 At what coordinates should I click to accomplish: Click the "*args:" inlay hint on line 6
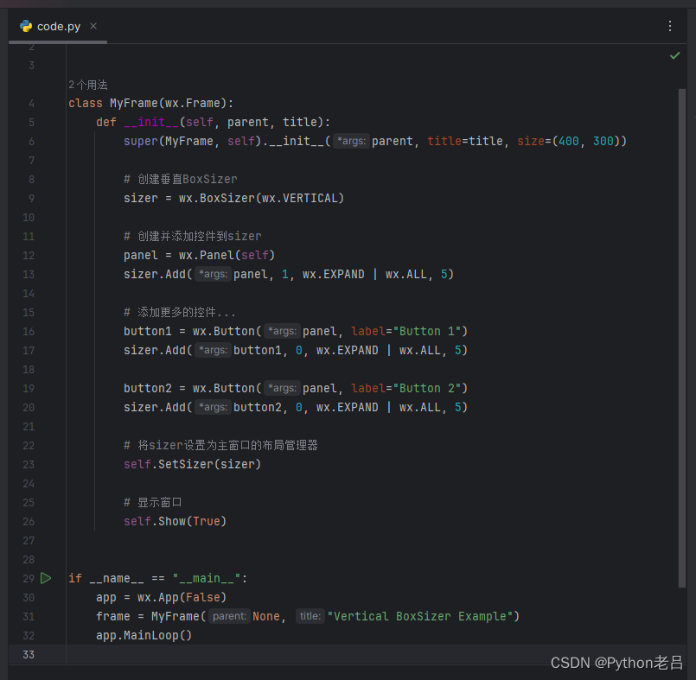click(x=350, y=141)
